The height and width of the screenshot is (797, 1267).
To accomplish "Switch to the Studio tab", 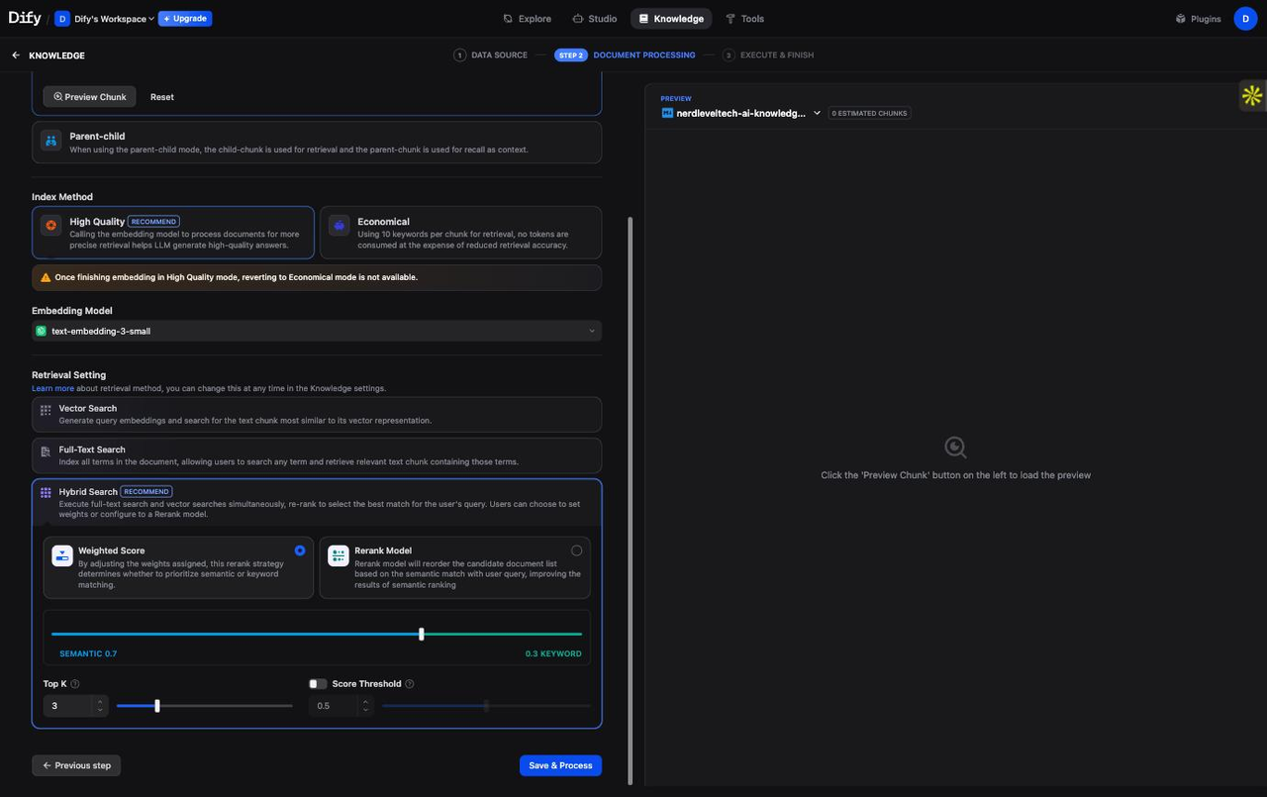I will tap(594, 19).
